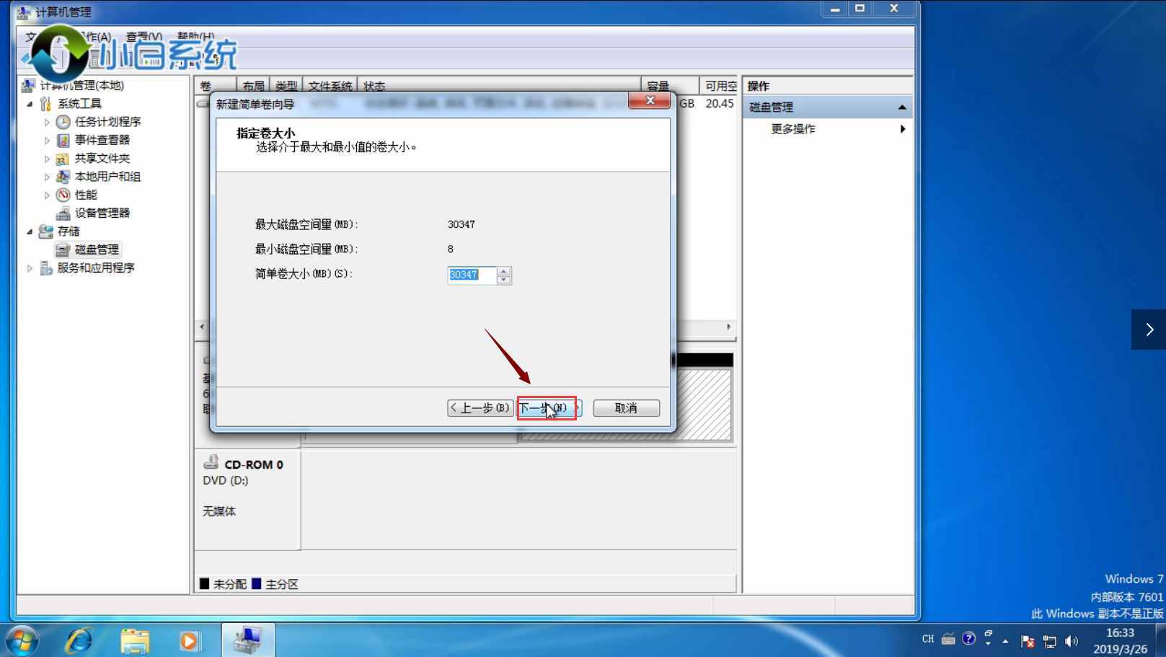The height and width of the screenshot is (657, 1166).
Task: Increase volume size with spinner up arrow
Action: [x=504, y=271]
